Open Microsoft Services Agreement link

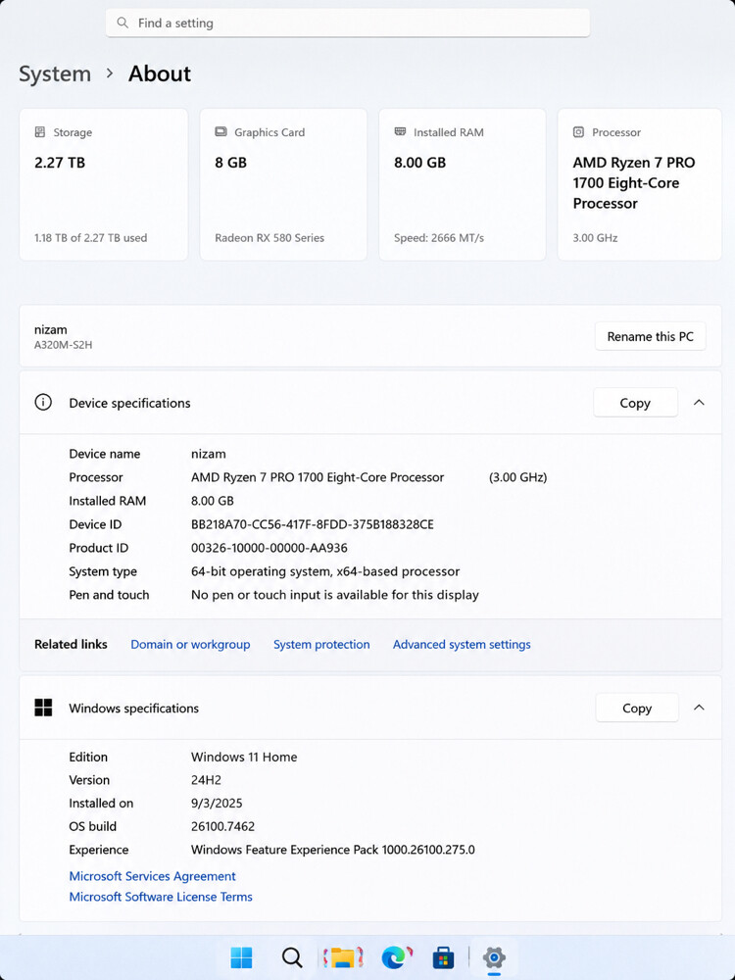[x=153, y=876]
